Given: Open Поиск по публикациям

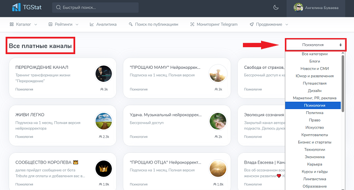Looking at the screenshot, I should coord(153,24).
